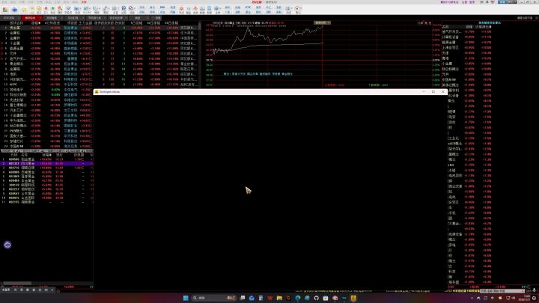Select stock row 11 湖南黄金
Image resolution: width=539 pixels, height=303 pixels.
[x=46, y=202]
